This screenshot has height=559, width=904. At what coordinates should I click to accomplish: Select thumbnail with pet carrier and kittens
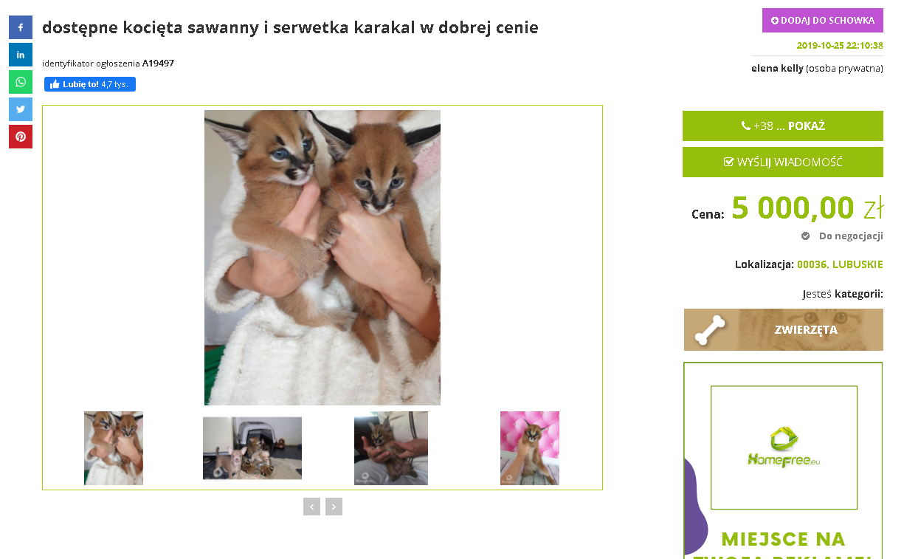click(x=252, y=448)
